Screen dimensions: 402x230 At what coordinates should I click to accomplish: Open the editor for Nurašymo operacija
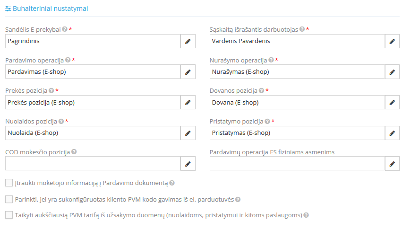tap(392, 72)
